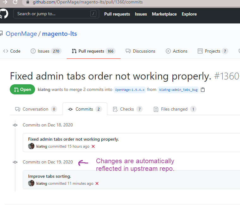This screenshot has height=205, width=240.
Task: Click failed status X on first commit
Action: [93, 146]
